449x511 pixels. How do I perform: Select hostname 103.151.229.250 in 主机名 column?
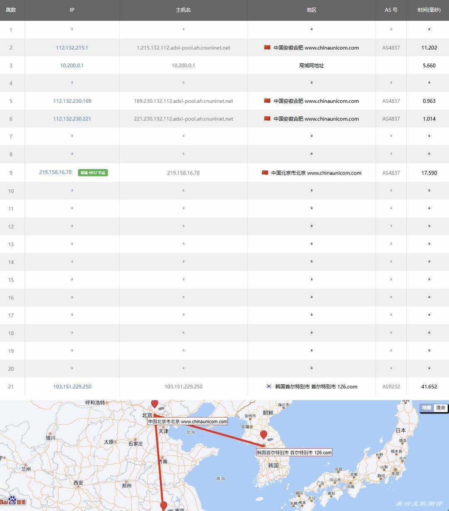click(x=183, y=386)
